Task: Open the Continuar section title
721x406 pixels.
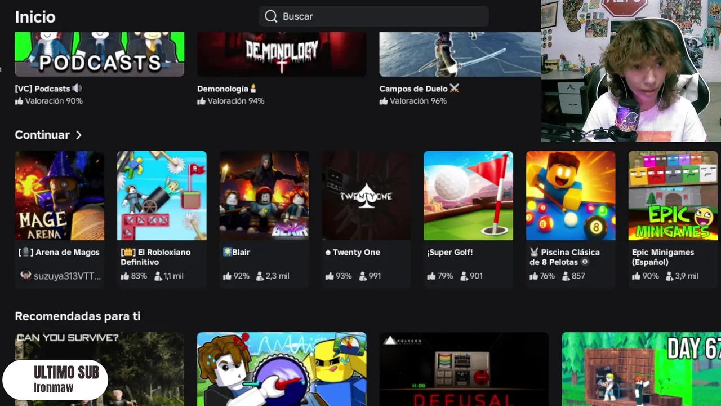Action: point(42,135)
